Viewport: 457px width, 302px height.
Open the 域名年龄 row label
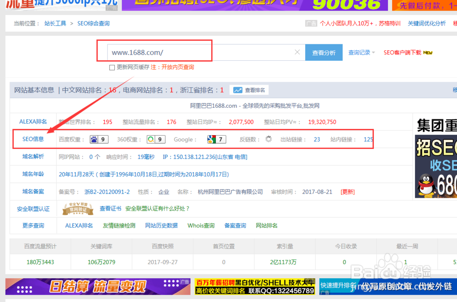(x=33, y=174)
